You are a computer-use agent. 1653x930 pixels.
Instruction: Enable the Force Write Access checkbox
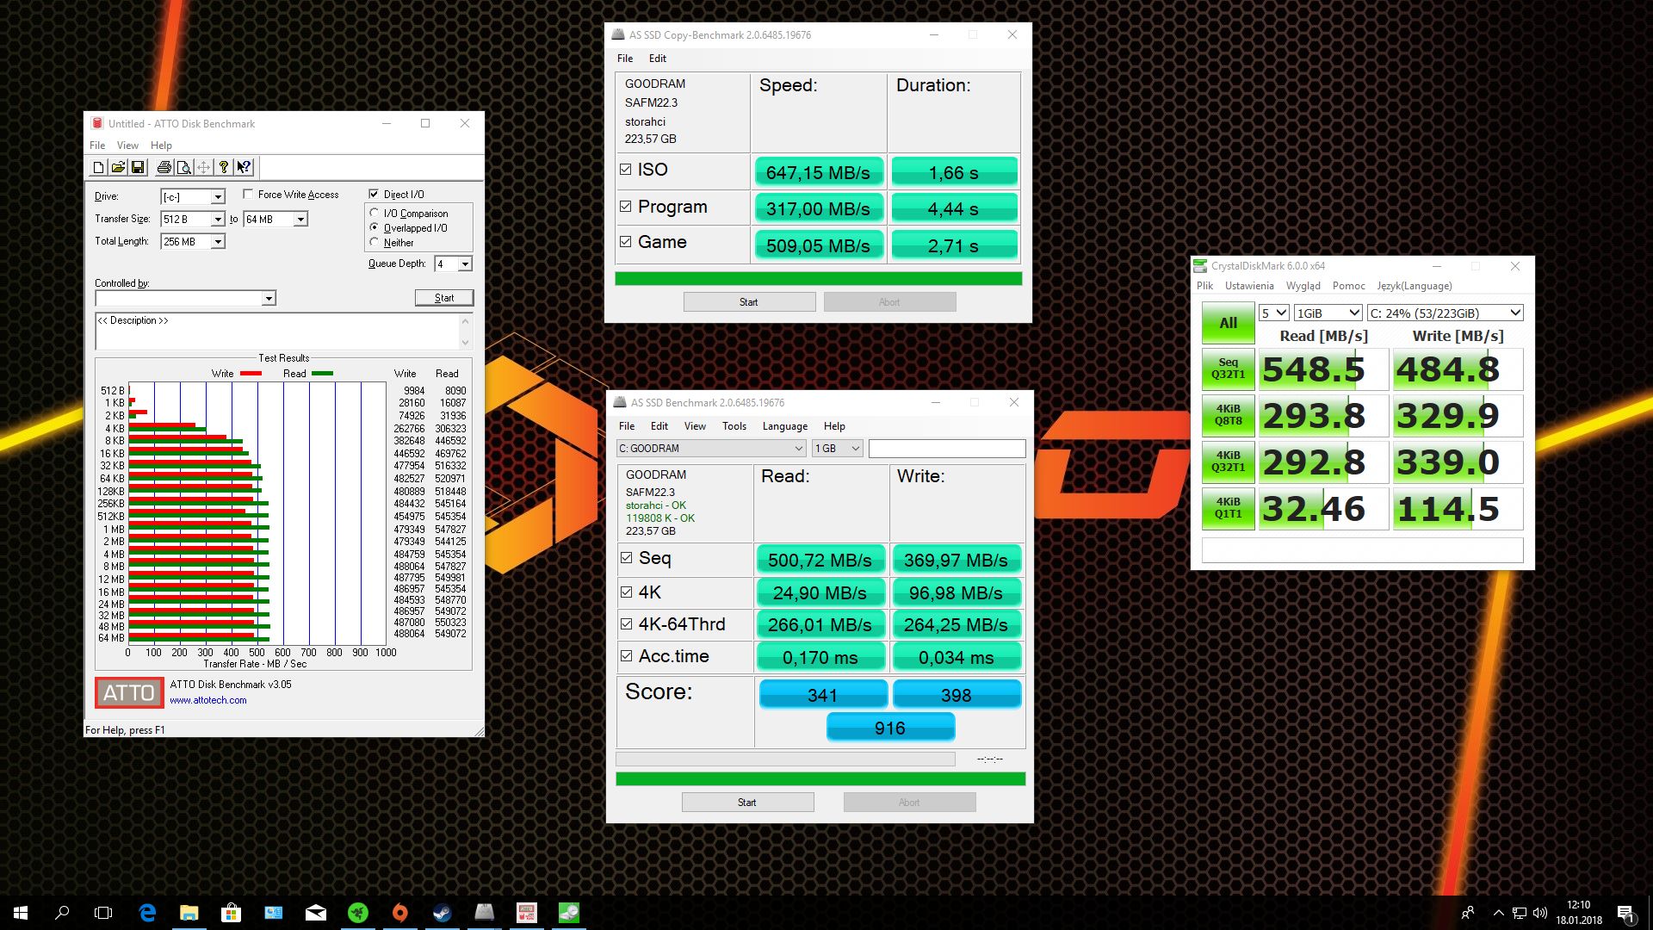coord(249,194)
